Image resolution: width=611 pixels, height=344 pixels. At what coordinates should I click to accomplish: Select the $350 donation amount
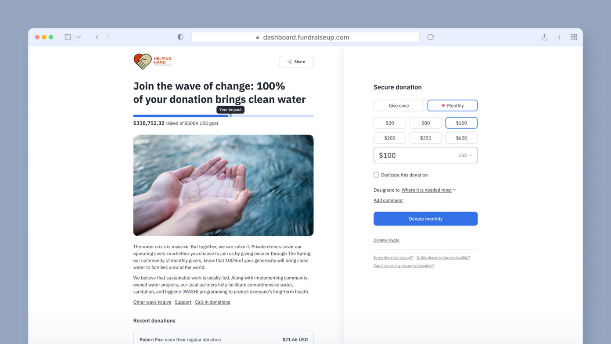[x=425, y=137]
